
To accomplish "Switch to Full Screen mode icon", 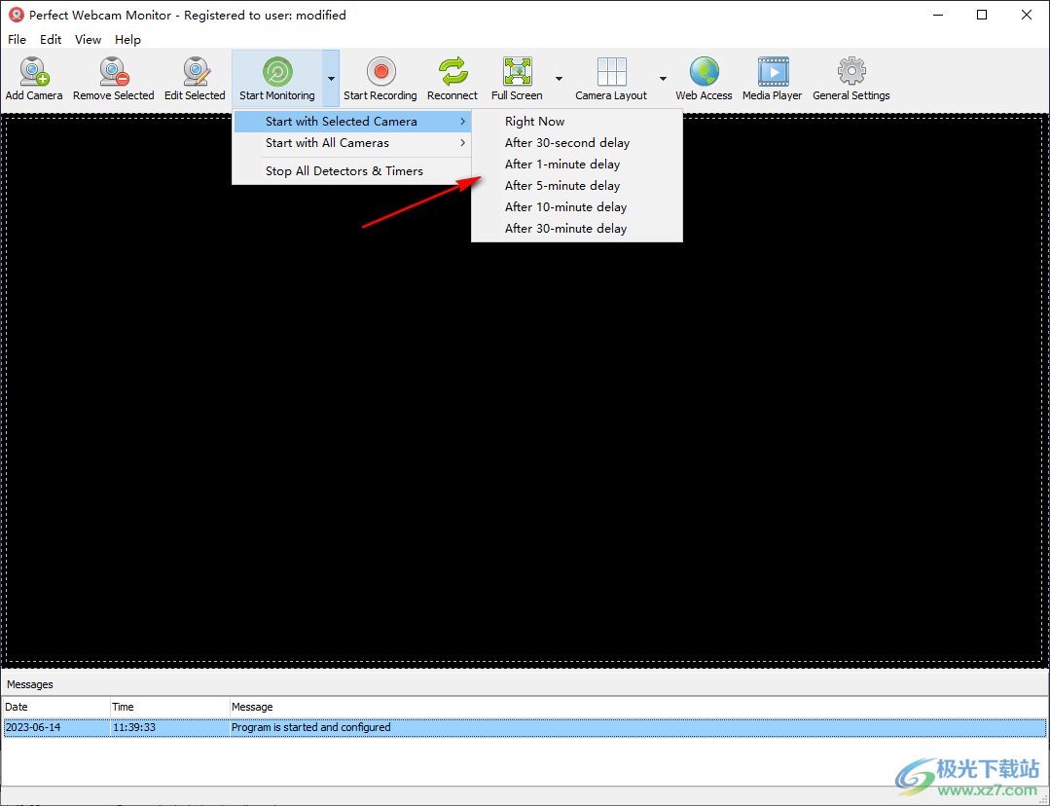I will [x=518, y=71].
